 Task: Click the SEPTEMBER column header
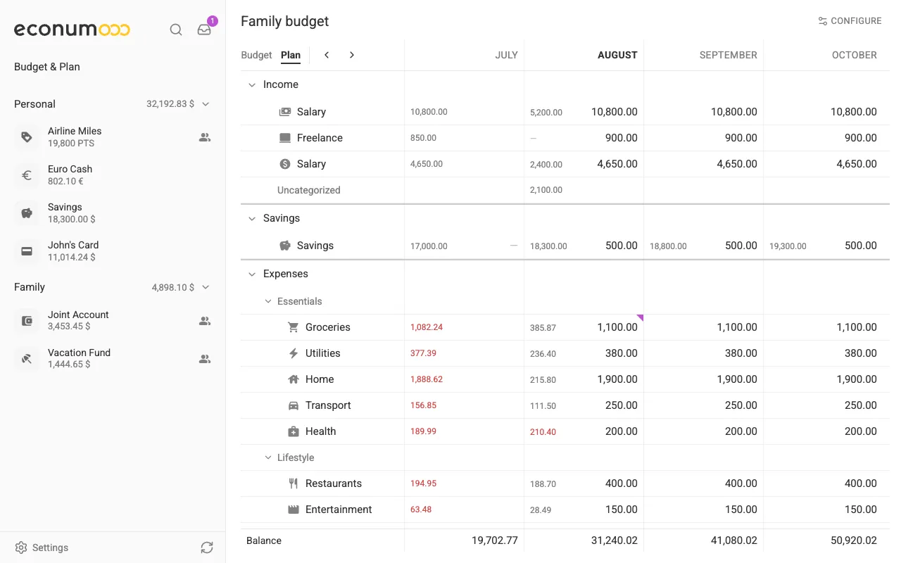[729, 55]
